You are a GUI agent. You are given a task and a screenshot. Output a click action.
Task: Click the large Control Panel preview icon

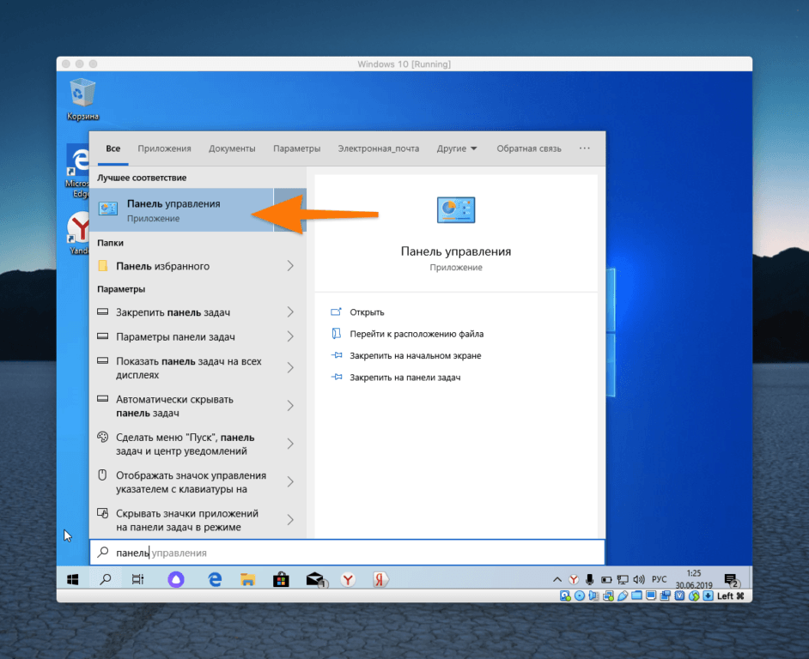(456, 210)
